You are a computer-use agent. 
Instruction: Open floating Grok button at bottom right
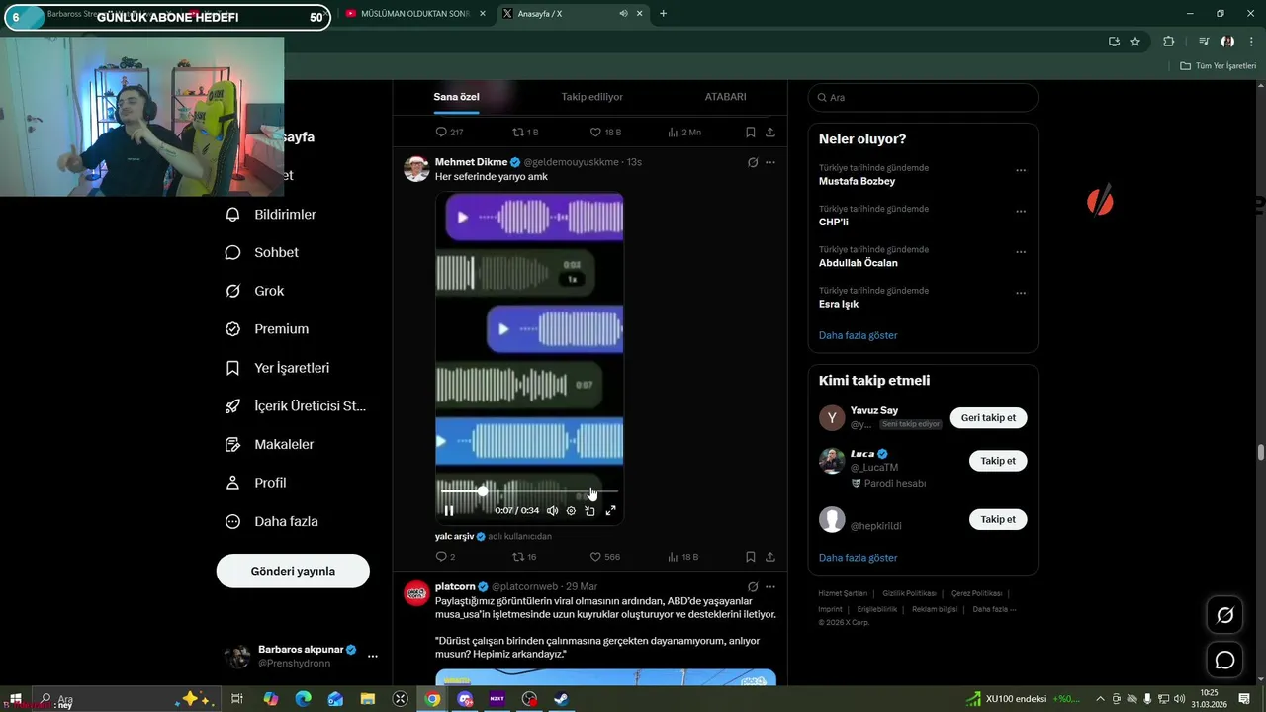point(1224,615)
